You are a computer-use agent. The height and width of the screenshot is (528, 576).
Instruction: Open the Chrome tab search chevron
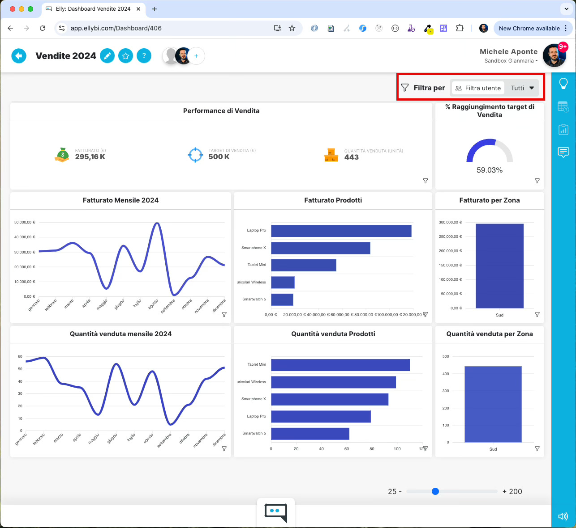[566, 9]
